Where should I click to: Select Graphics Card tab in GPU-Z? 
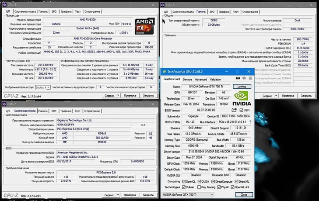coord(172,79)
